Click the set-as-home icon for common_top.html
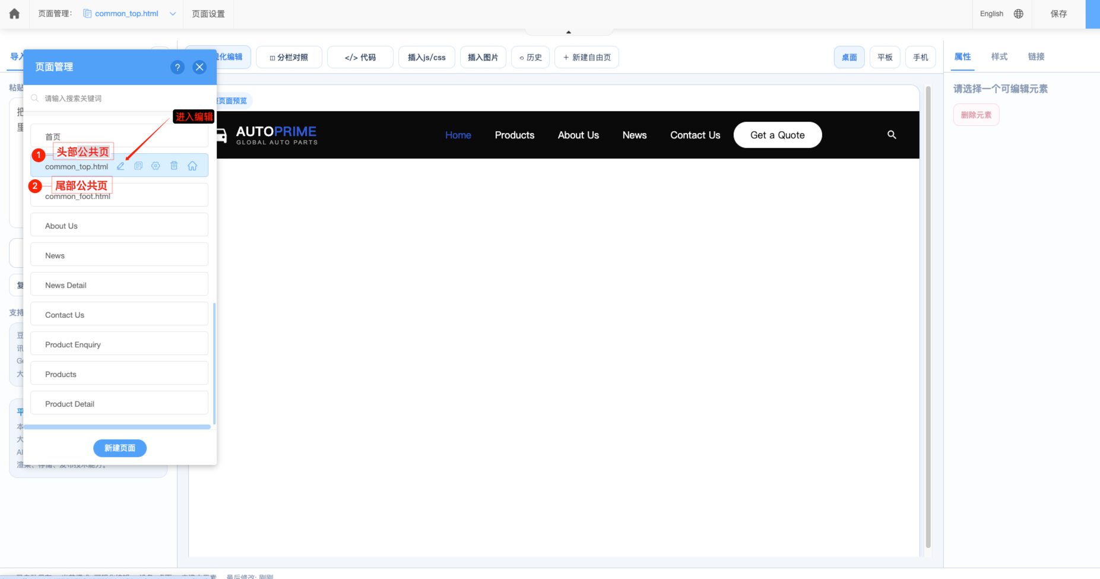The height and width of the screenshot is (579, 1100). [x=192, y=166]
